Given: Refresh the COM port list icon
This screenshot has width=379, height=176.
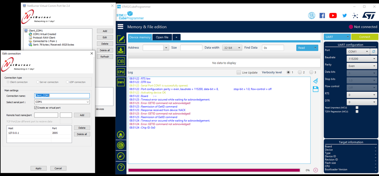Looking at the screenshot, I should coord(374,51).
